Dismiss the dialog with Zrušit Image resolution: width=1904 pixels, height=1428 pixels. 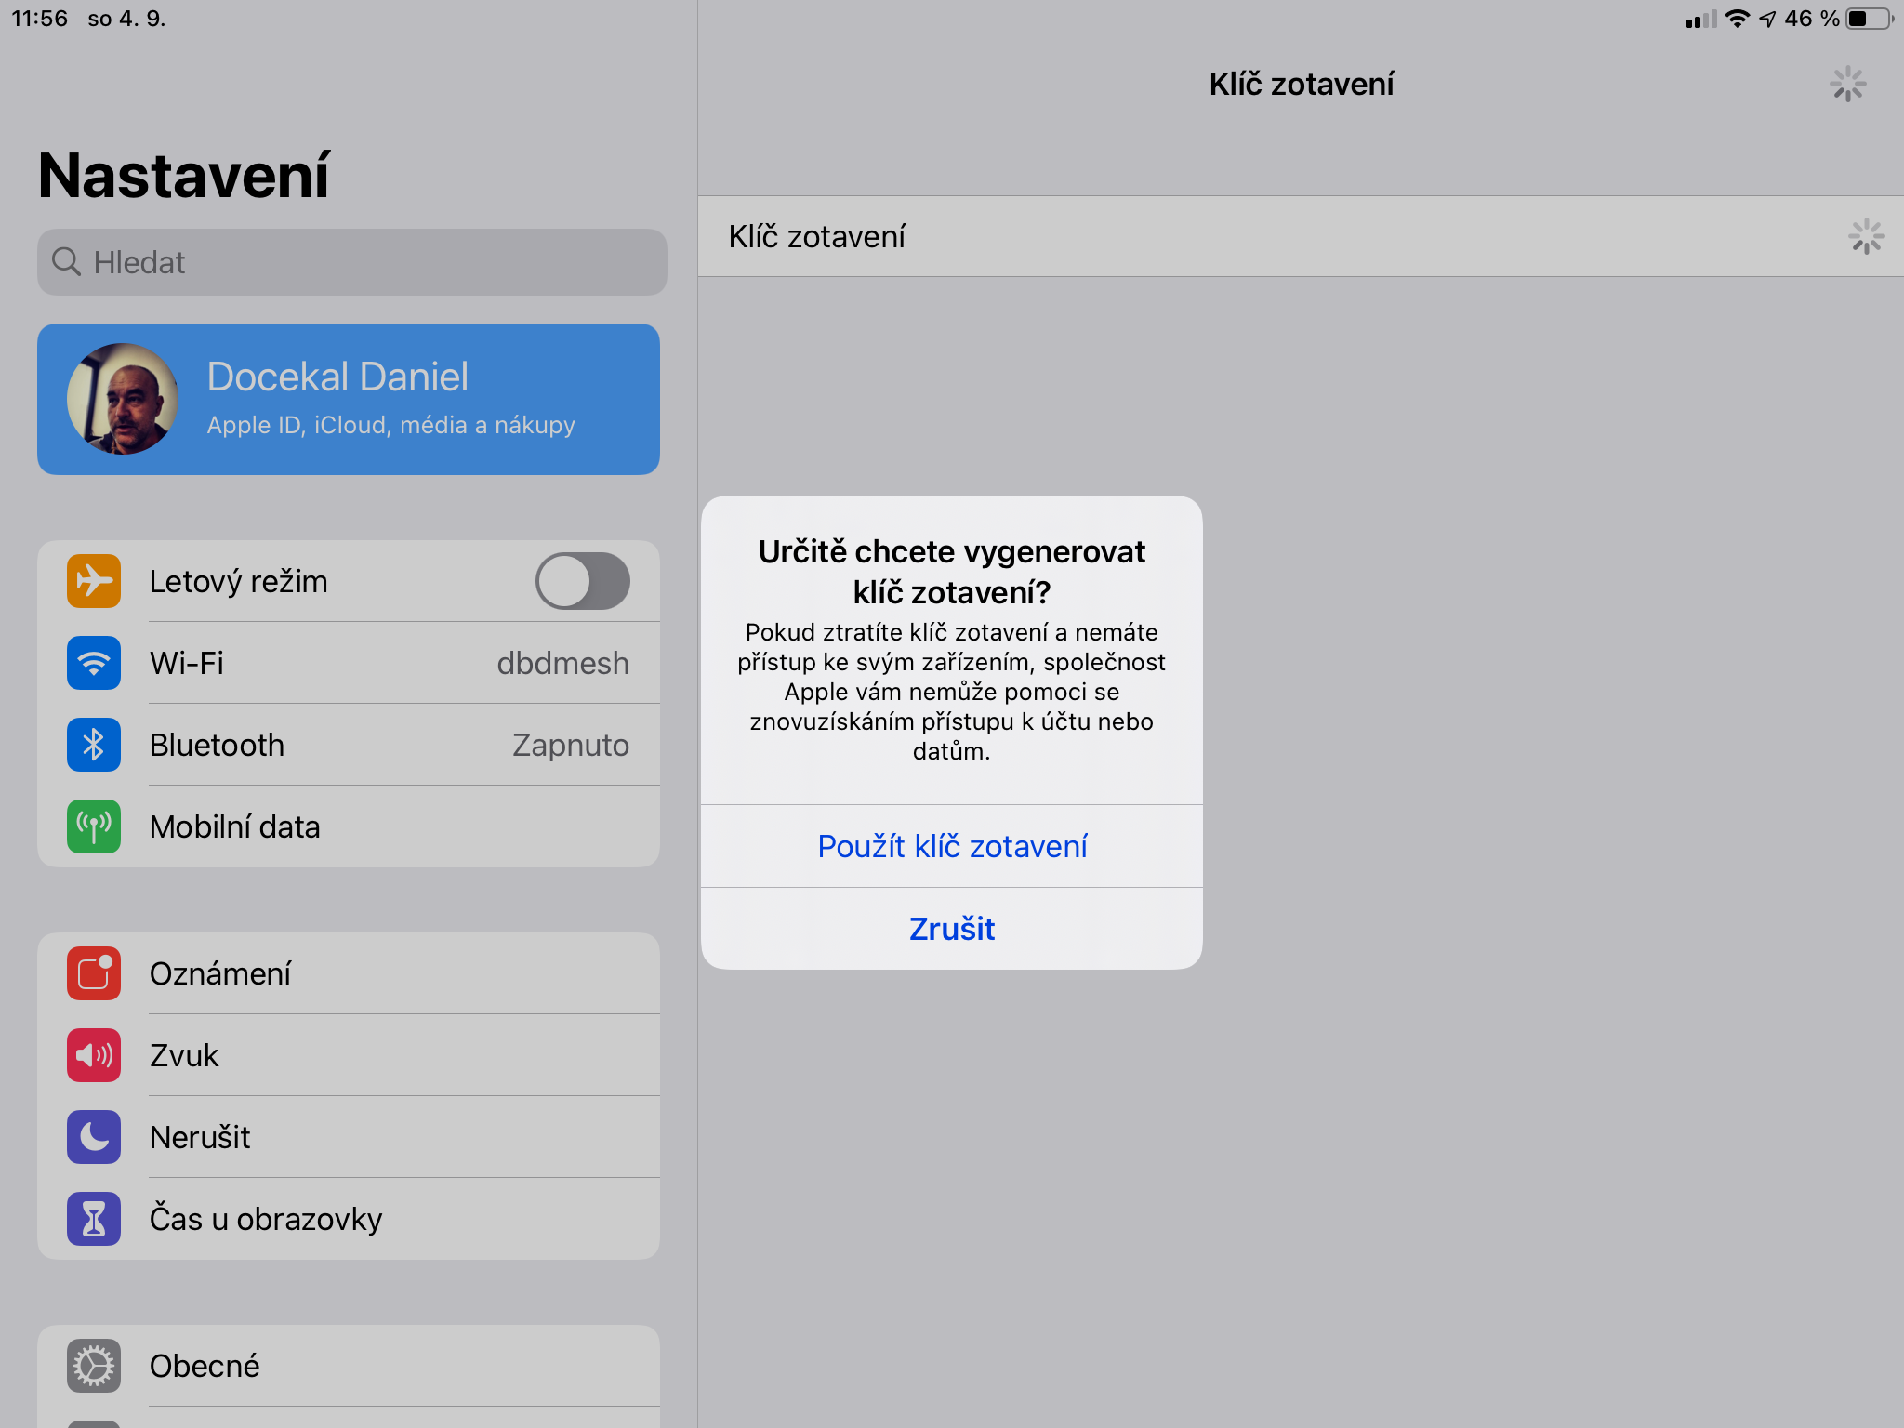pyautogui.click(x=952, y=929)
